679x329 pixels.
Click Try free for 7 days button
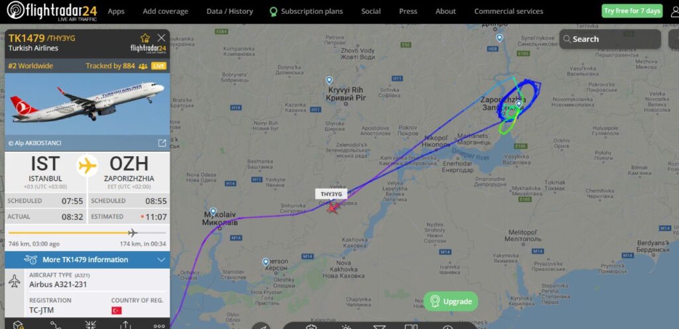coord(632,11)
